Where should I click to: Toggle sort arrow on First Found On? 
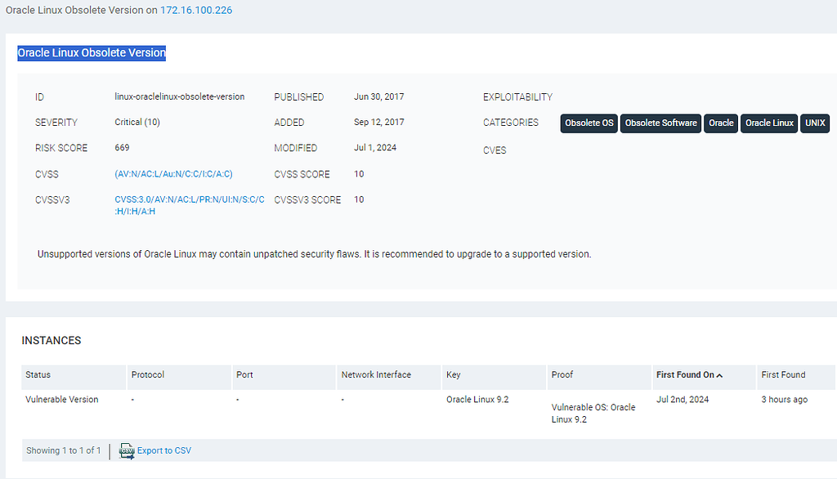pos(719,375)
